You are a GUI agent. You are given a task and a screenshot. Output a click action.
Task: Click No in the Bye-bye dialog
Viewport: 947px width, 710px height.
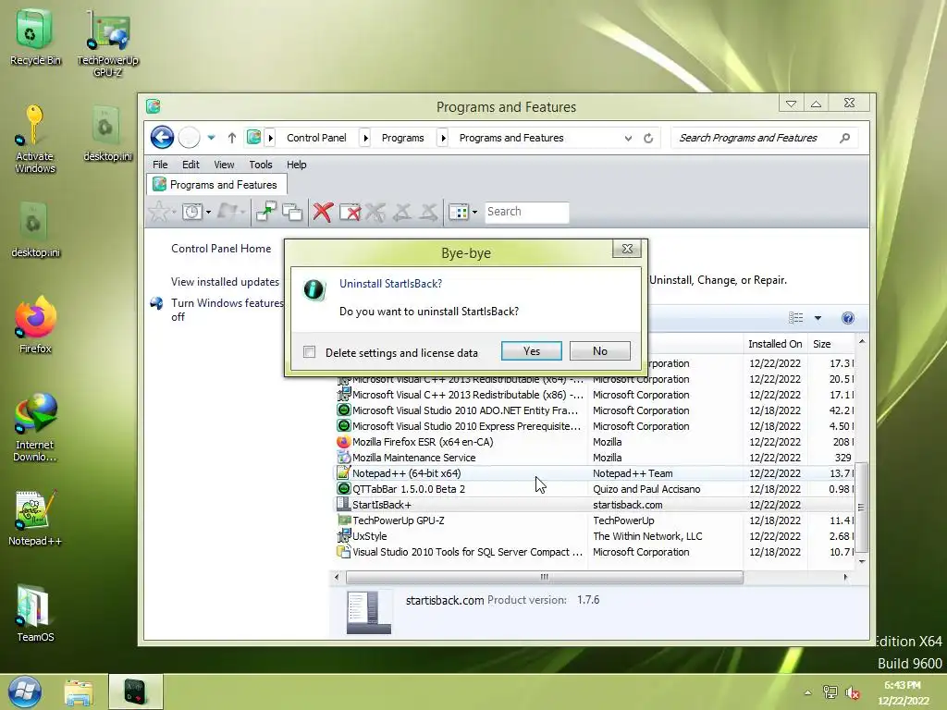coord(599,350)
